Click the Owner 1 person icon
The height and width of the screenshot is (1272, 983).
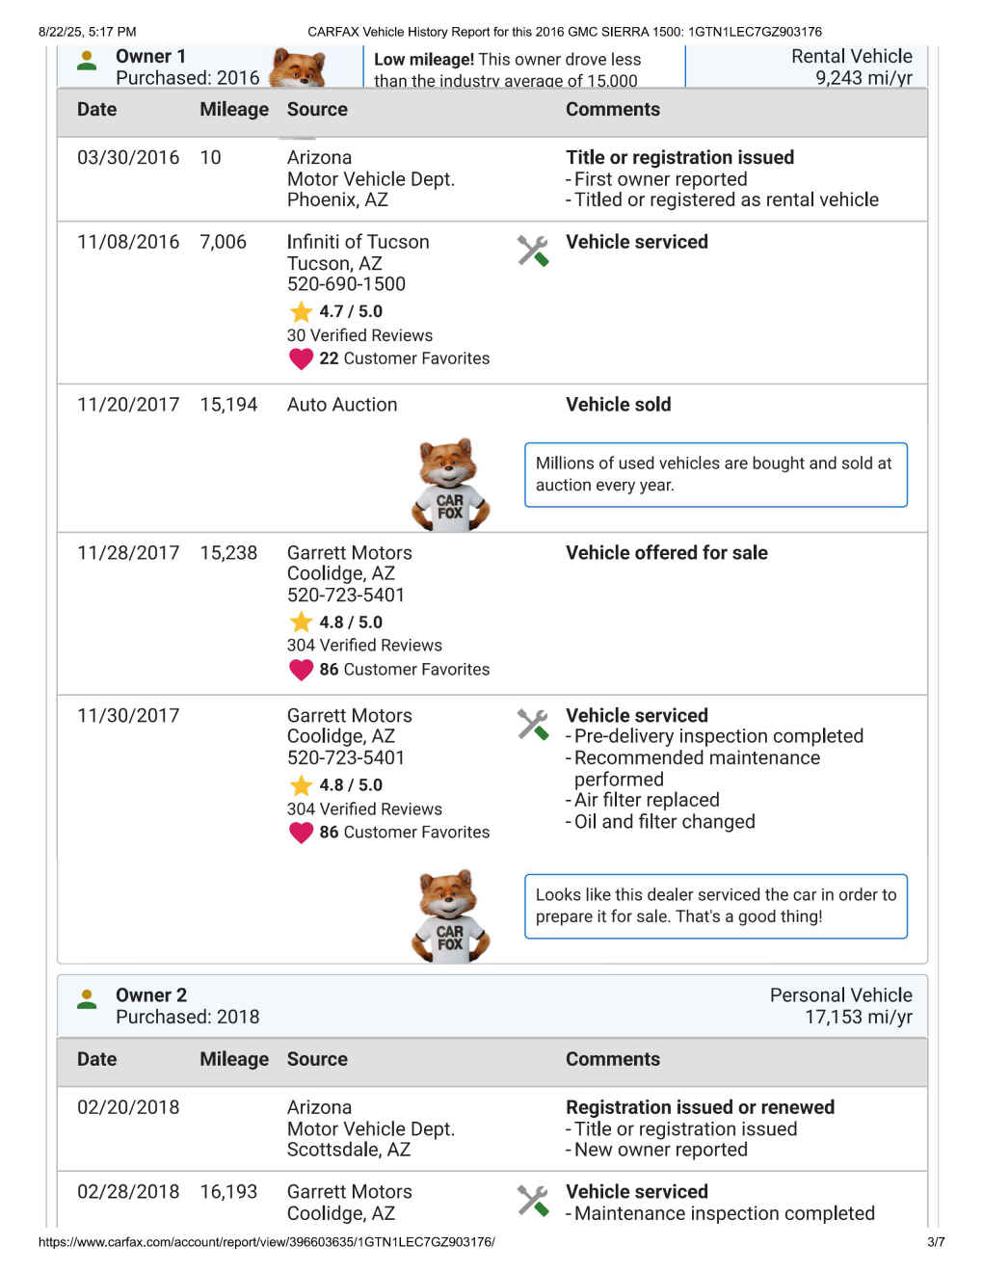coord(87,61)
